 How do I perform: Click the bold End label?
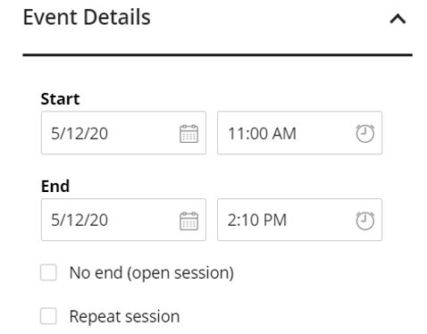point(55,187)
